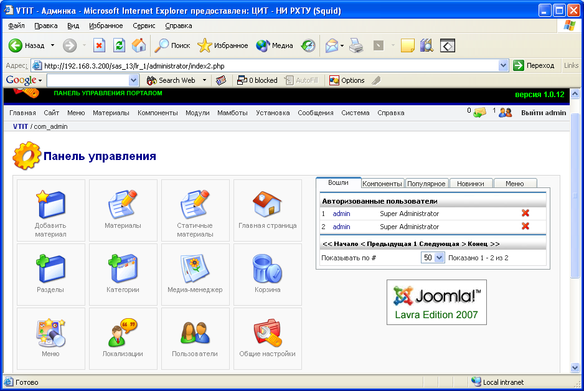This screenshot has width=584, height=391.
Task: Open the Пользователи icon
Action: [195, 339]
